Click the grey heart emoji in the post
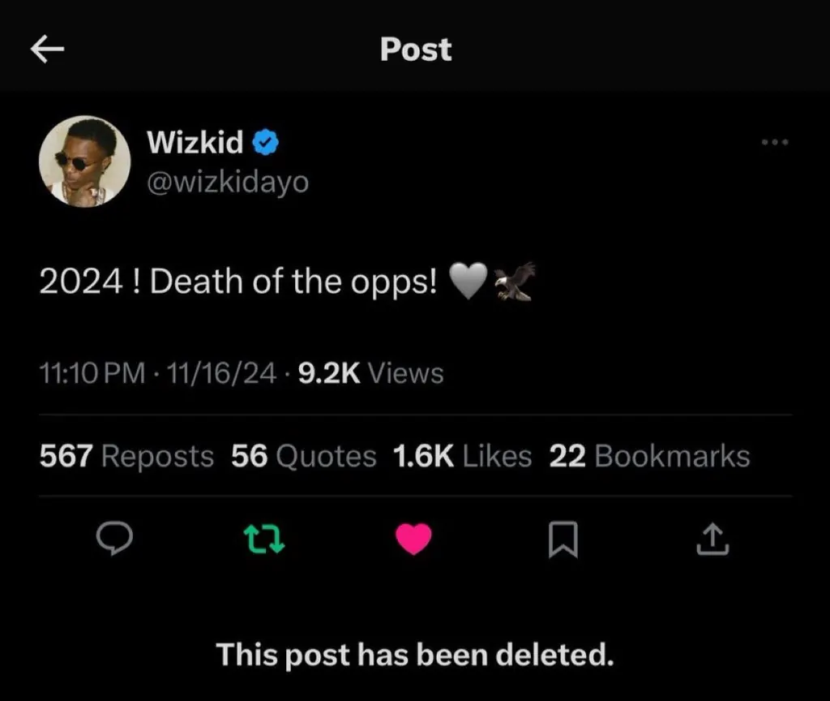This screenshot has width=830, height=701. pos(469,282)
